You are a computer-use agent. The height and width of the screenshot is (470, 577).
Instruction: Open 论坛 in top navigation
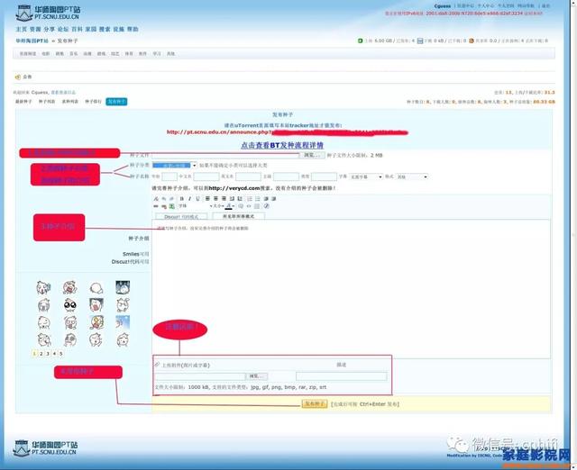pyautogui.click(x=63, y=29)
